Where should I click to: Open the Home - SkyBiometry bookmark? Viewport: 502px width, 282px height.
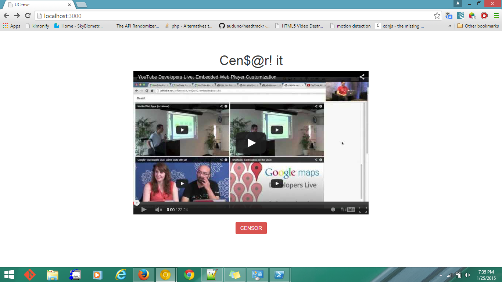78,26
